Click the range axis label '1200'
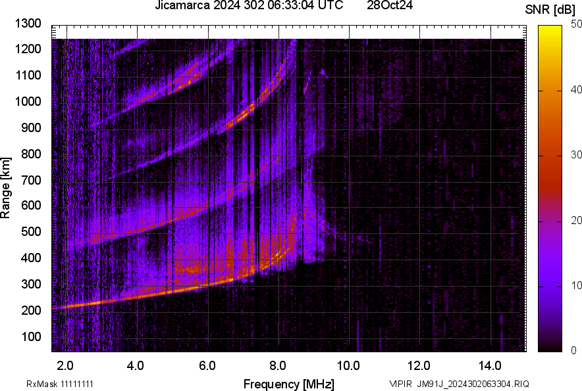 click(x=28, y=49)
